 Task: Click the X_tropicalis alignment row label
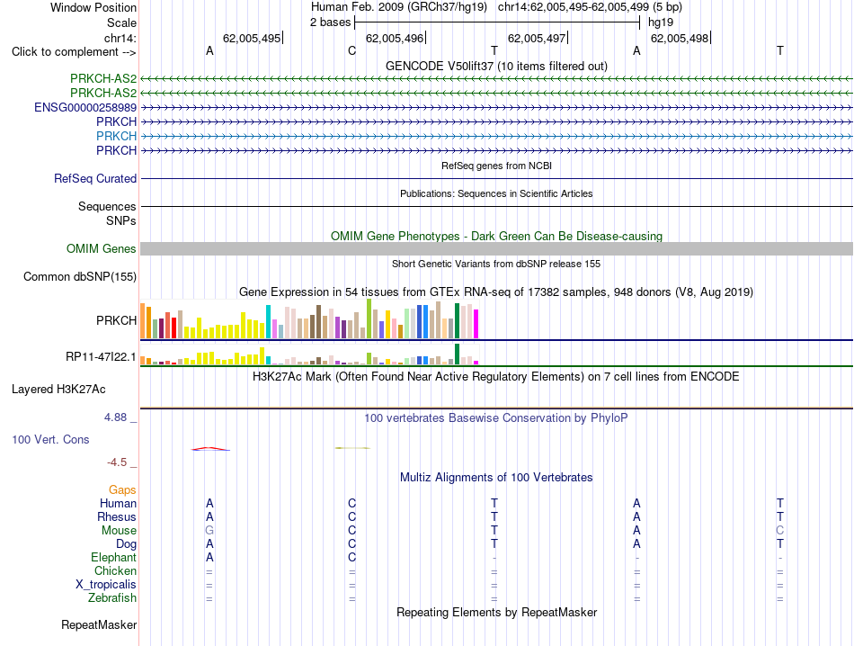[x=106, y=585]
